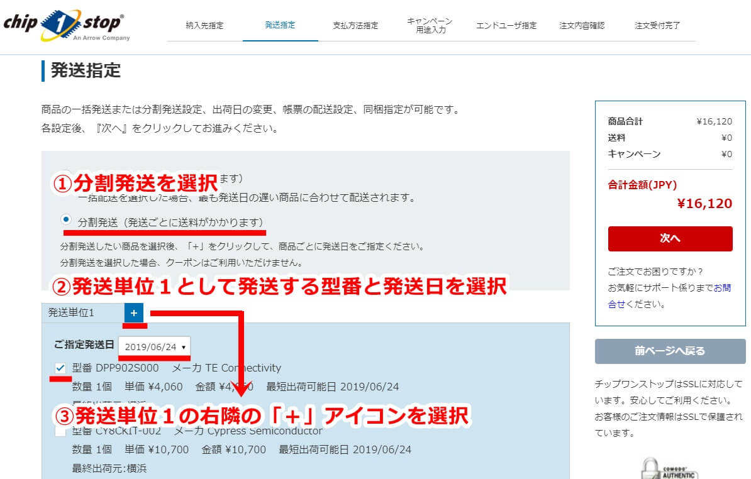Click the Chip One Stop logo
The height and width of the screenshot is (479, 751).
tap(66, 25)
